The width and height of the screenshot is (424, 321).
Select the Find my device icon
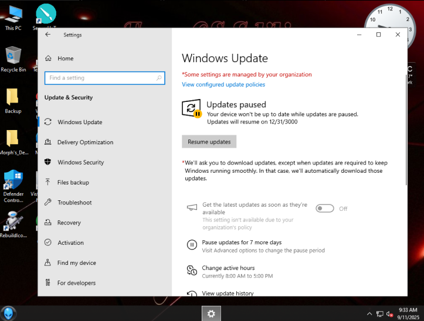click(x=48, y=262)
